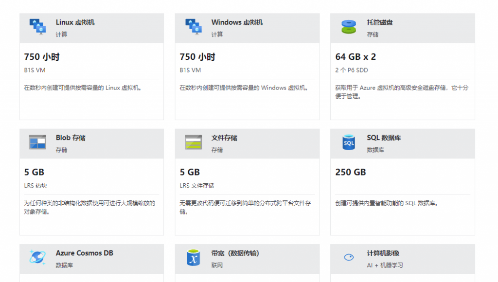Select the 计算机影像 heading

[x=383, y=253]
